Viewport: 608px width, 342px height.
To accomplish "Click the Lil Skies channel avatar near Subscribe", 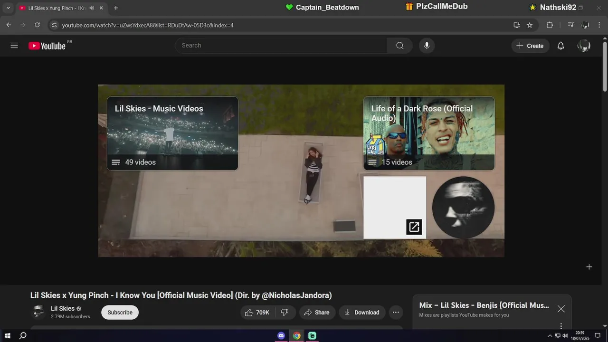I will pyautogui.click(x=38, y=312).
